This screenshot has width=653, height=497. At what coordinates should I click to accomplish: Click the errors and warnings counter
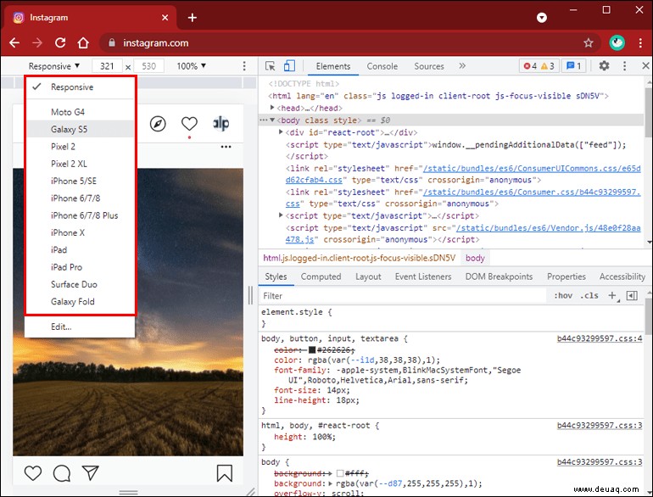click(x=539, y=66)
